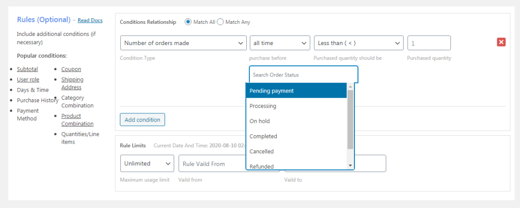Click the Maximum usage limit label

click(x=145, y=180)
